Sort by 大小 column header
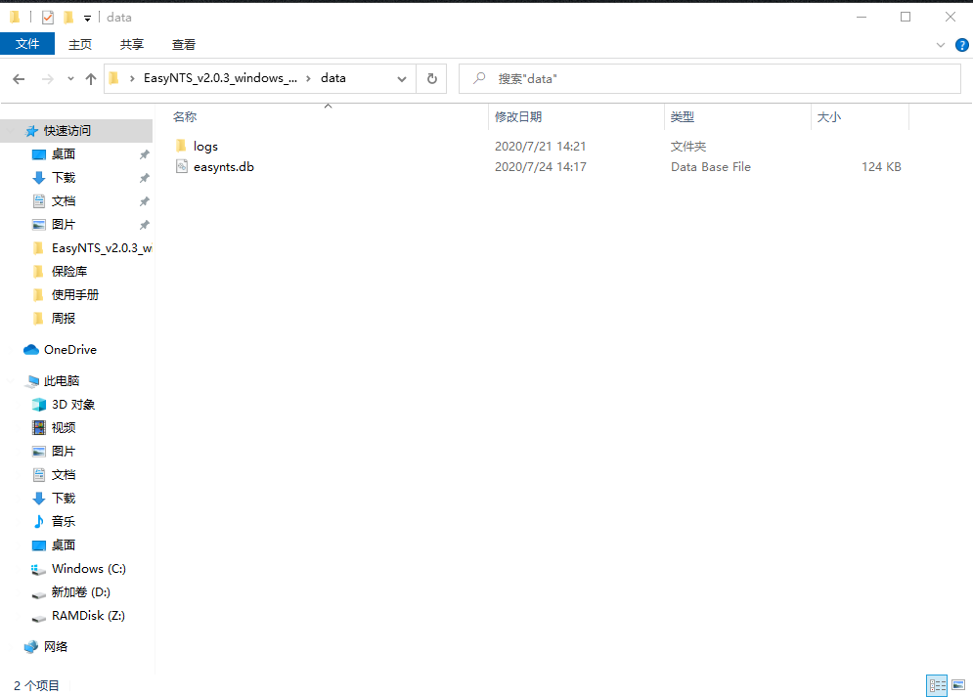 pyautogui.click(x=829, y=116)
